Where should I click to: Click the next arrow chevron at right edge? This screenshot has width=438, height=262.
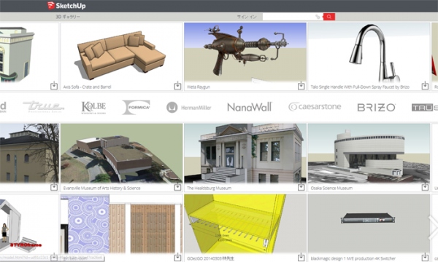pos(433,228)
